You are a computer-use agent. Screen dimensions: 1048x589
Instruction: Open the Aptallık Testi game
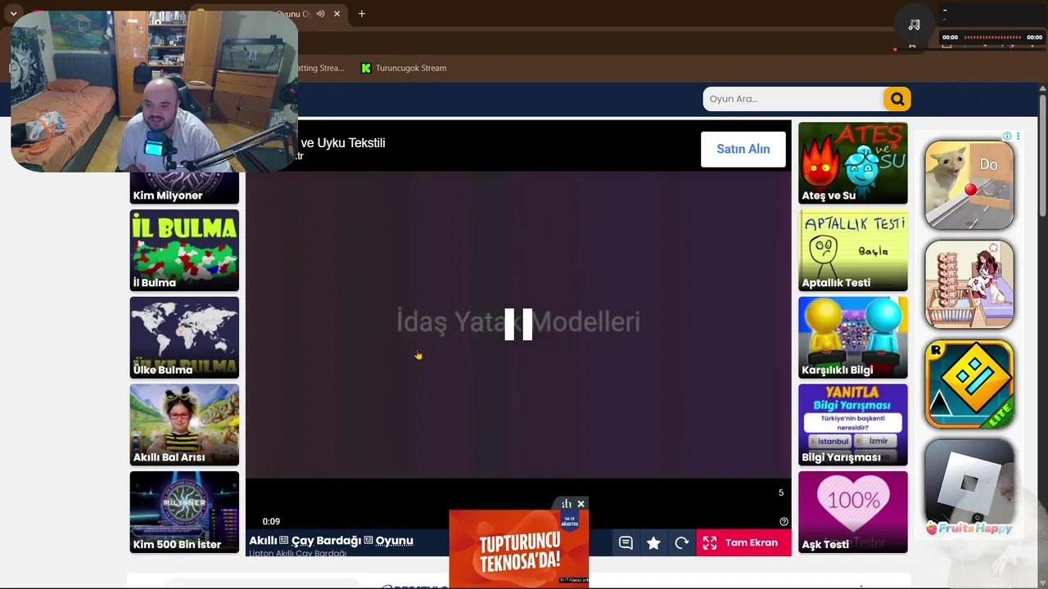tap(853, 250)
